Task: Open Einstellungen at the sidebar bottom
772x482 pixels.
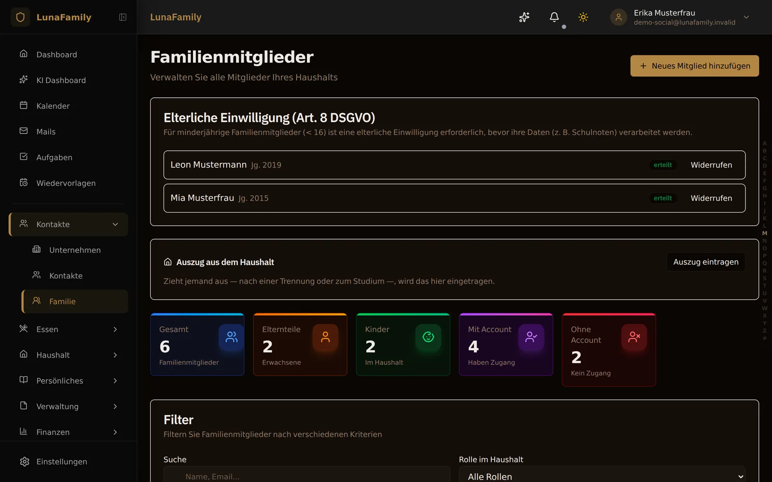Action: (x=69, y=462)
